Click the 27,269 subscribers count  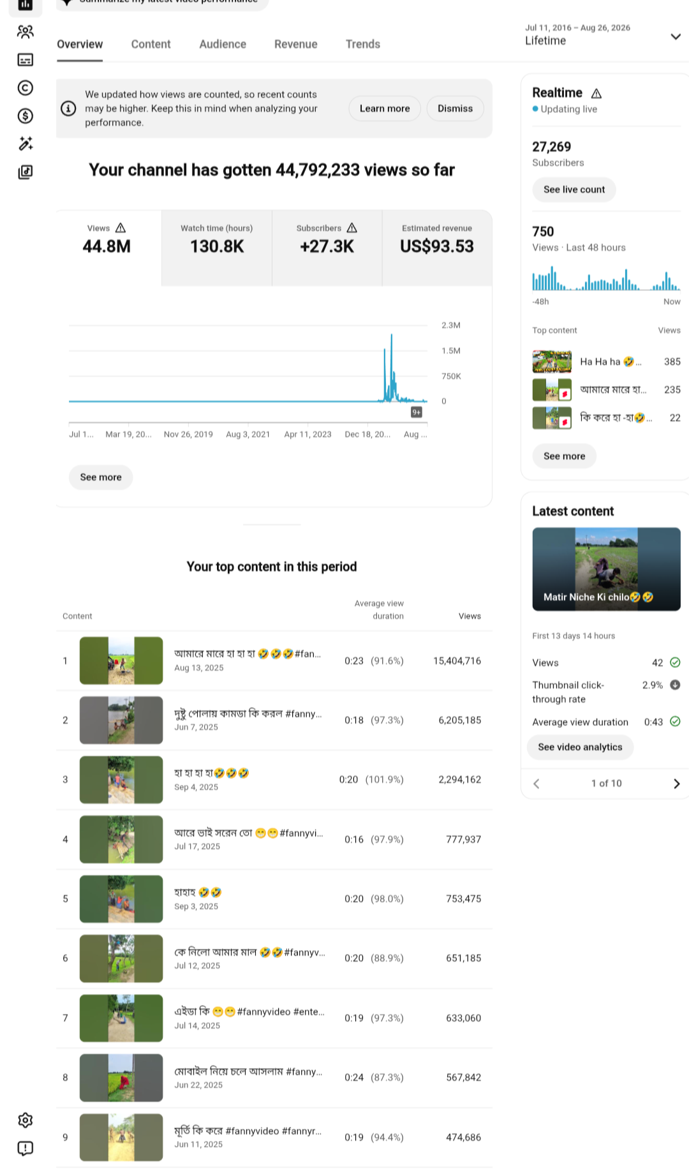coord(552,147)
